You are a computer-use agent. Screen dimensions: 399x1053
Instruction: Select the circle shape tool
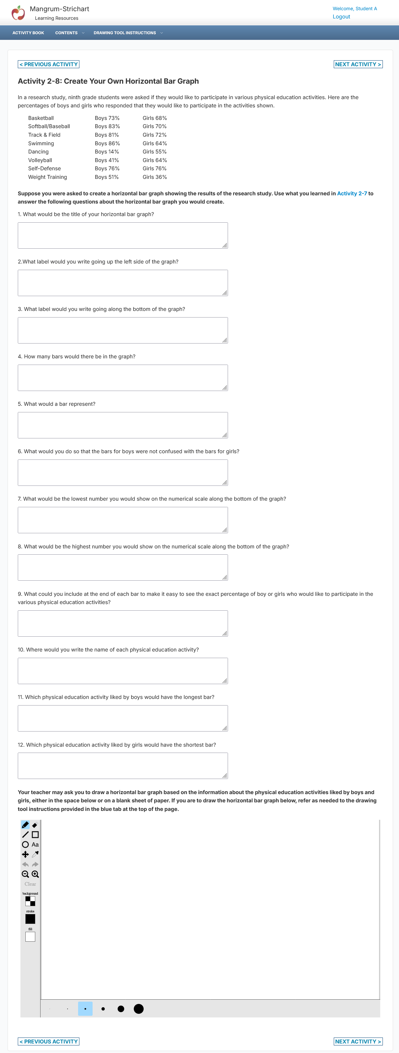point(25,844)
